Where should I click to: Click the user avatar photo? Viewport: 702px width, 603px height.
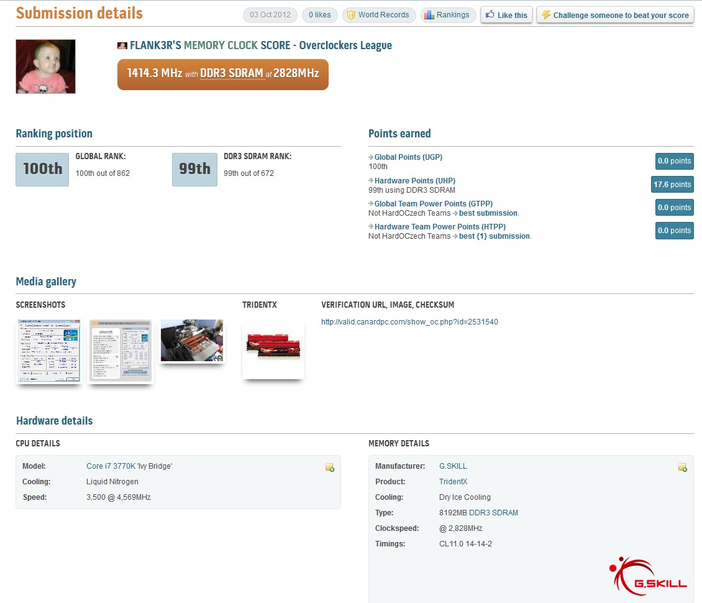coord(46,67)
